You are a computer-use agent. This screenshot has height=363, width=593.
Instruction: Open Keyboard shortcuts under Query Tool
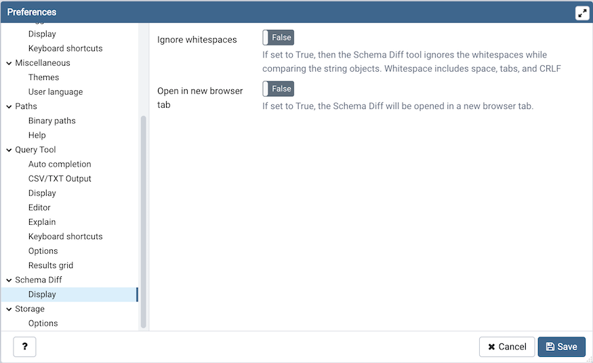tap(66, 236)
